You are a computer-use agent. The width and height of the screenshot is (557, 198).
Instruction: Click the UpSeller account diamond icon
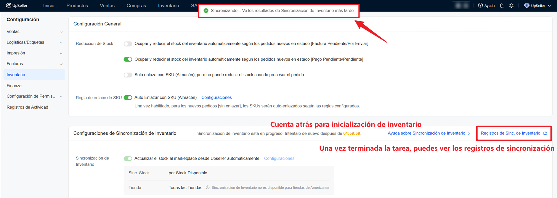[x=526, y=6]
